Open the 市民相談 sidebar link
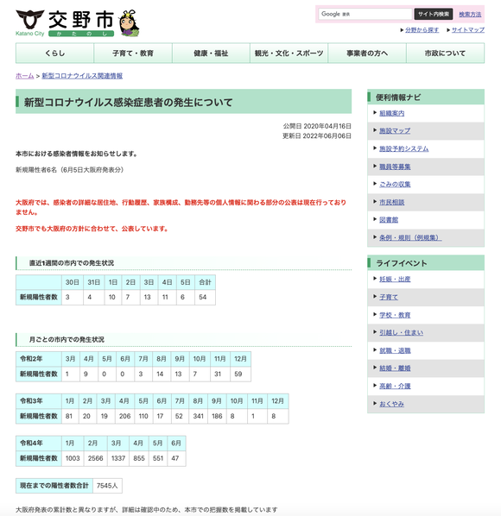The width and height of the screenshot is (501, 516). (391, 202)
